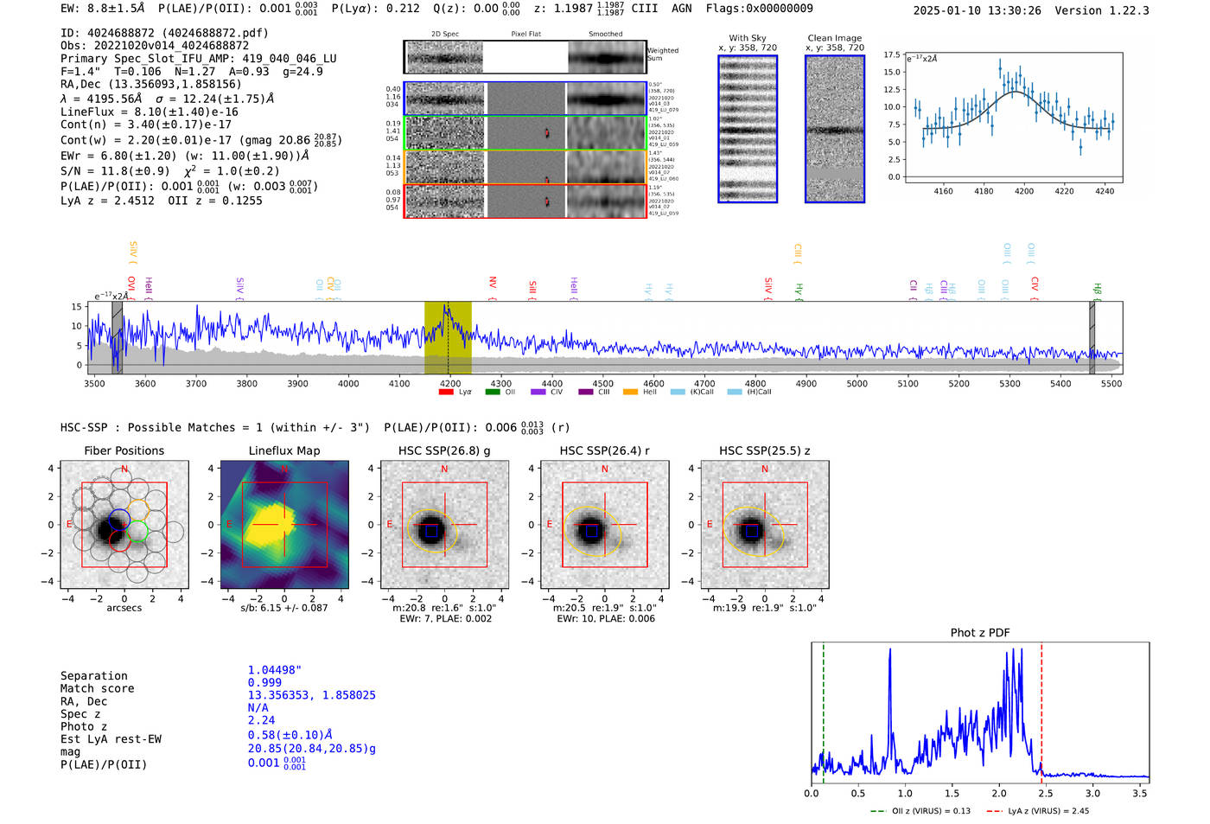
Task: Click the red Lyα legend swatch
Action: (446, 392)
